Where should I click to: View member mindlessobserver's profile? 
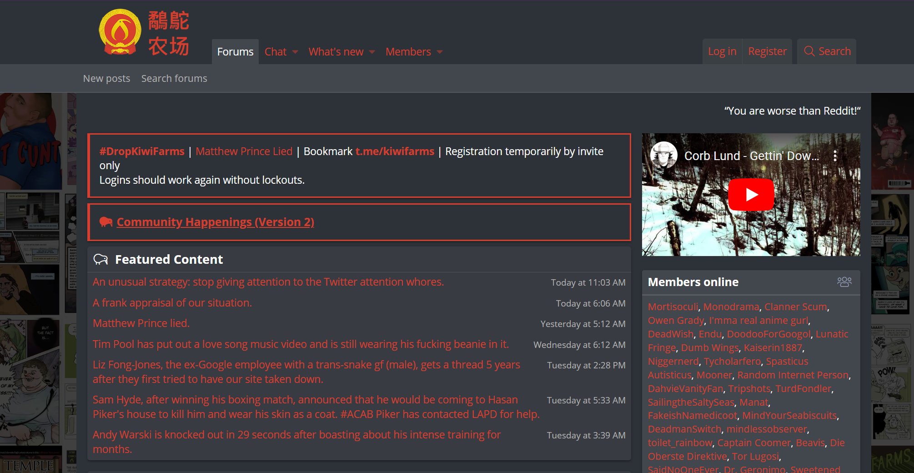(767, 429)
